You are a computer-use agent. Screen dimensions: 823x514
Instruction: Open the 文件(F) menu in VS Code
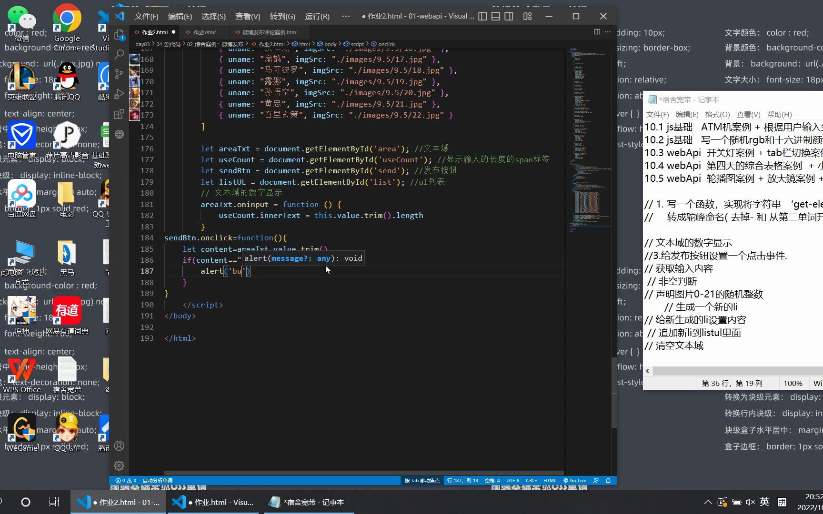pyautogui.click(x=146, y=16)
